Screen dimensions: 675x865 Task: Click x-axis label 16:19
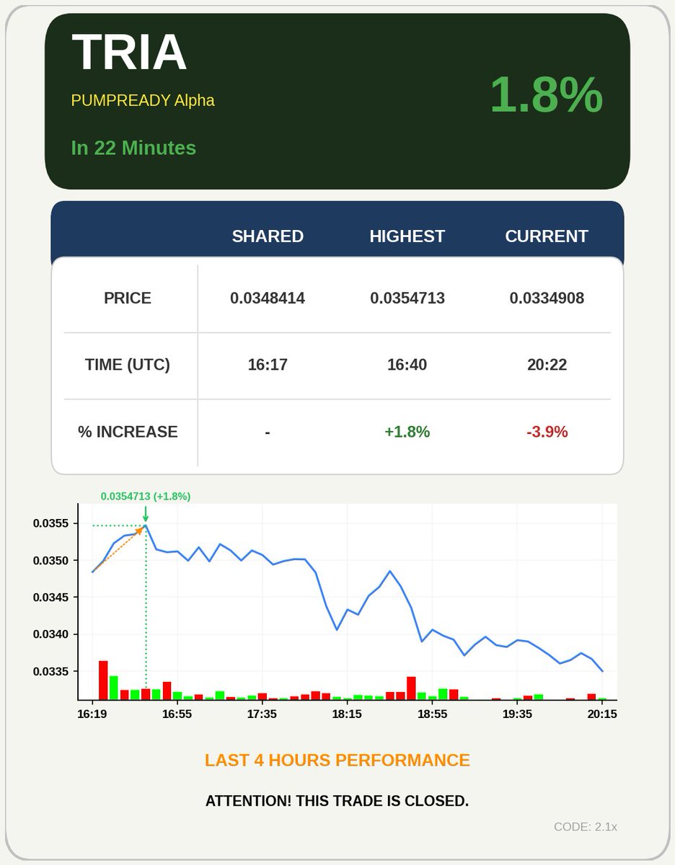click(92, 714)
